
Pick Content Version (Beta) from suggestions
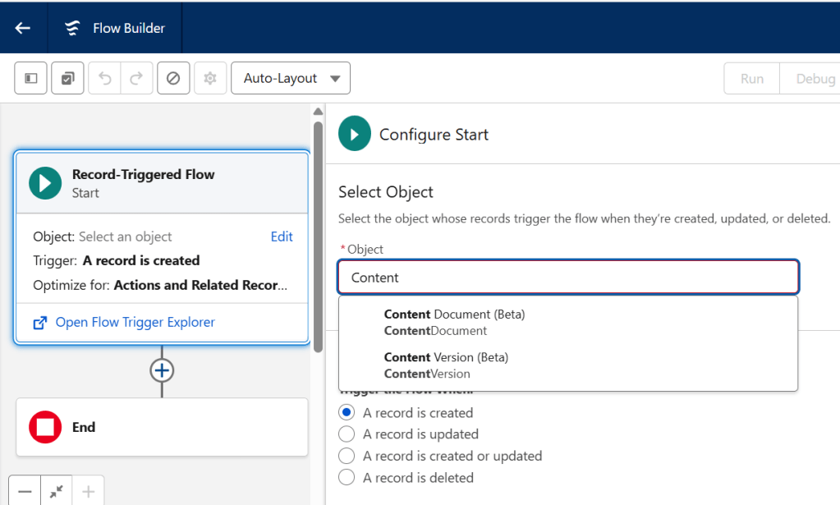click(446, 365)
